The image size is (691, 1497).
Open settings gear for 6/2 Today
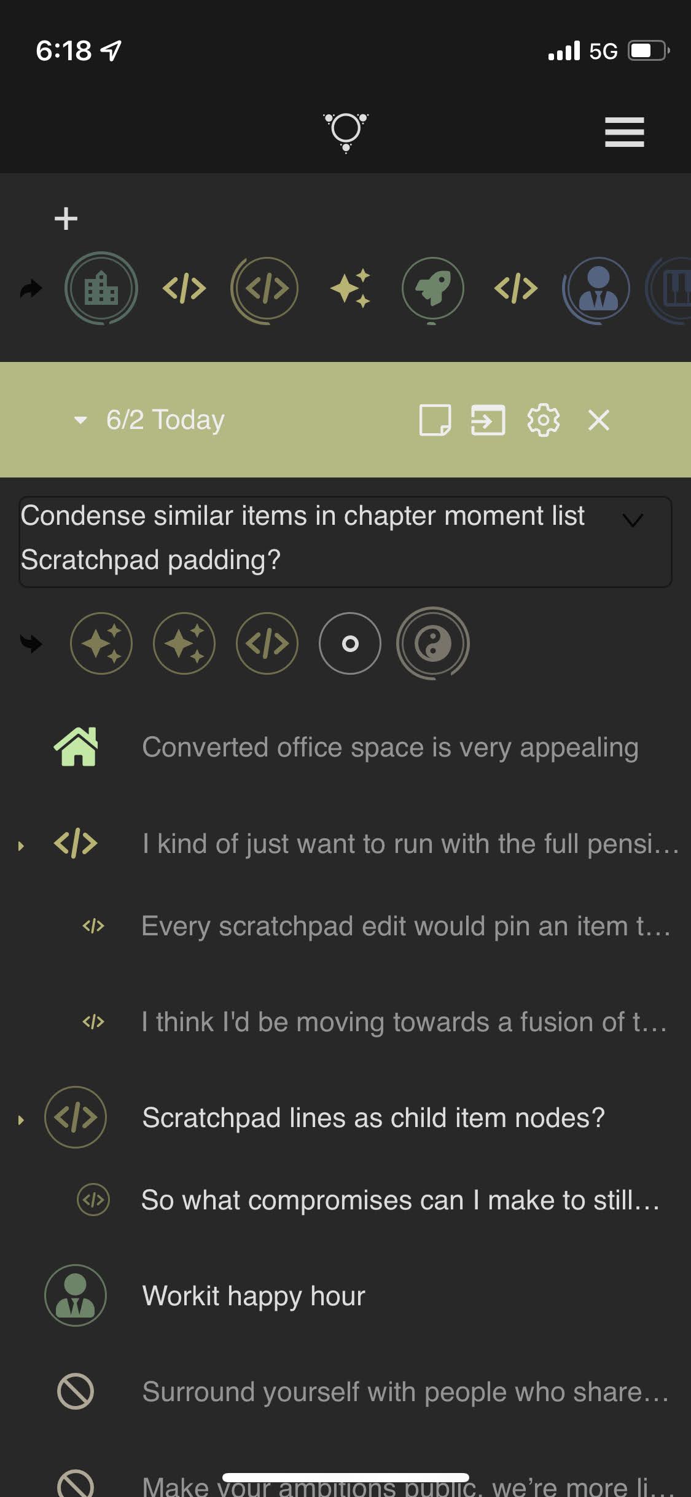tap(544, 420)
